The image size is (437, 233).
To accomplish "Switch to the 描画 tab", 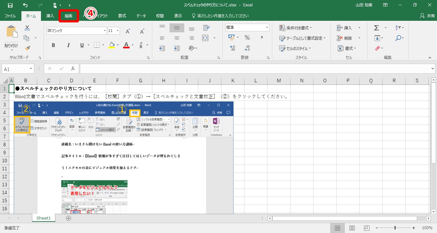I will pos(68,16).
